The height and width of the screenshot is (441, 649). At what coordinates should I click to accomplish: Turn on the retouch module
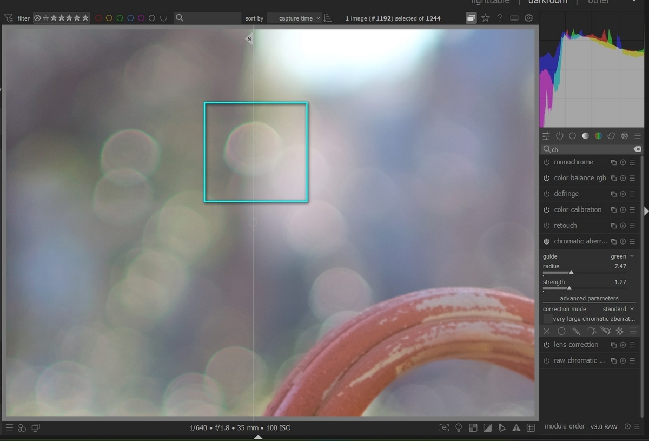point(547,226)
